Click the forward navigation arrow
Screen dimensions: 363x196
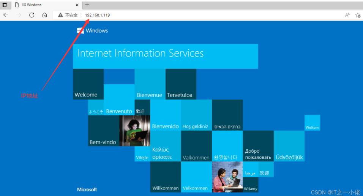point(19,15)
